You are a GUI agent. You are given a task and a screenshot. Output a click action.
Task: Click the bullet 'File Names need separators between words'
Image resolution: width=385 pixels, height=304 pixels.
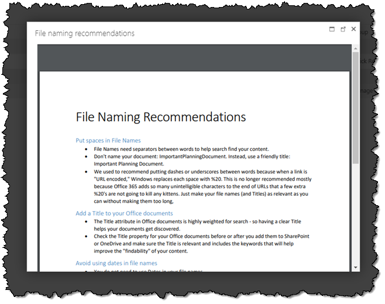pos(181,149)
